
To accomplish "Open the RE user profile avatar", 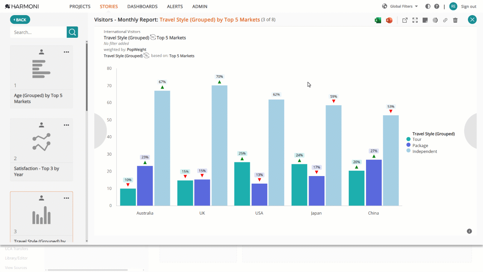I will (x=453, y=6).
